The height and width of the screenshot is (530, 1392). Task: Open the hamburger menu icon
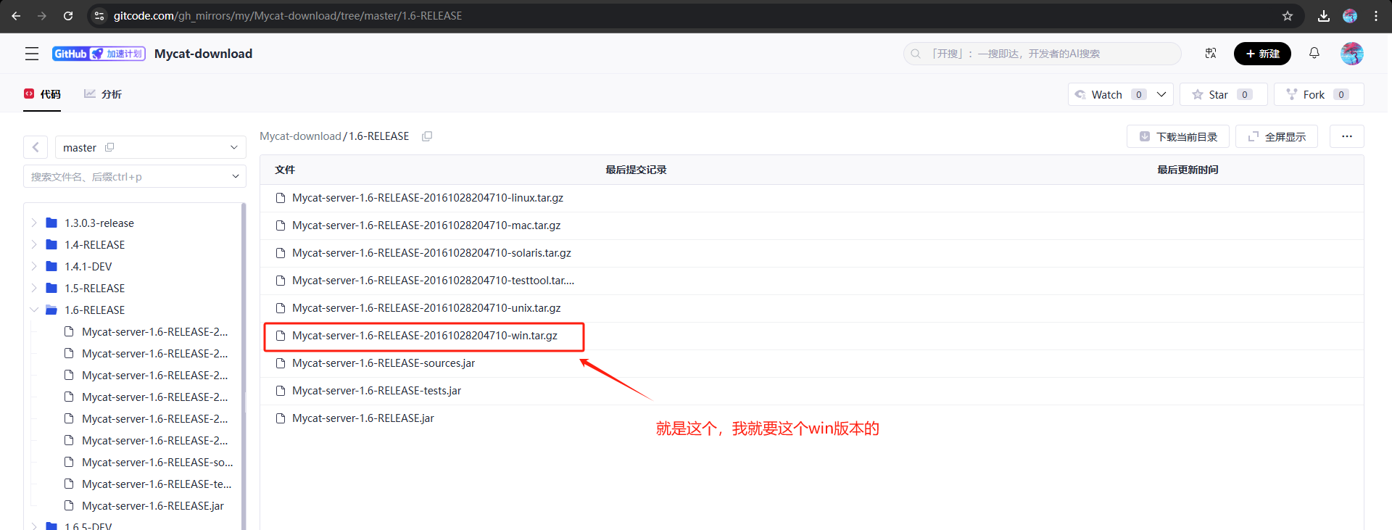(x=32, y=54)
